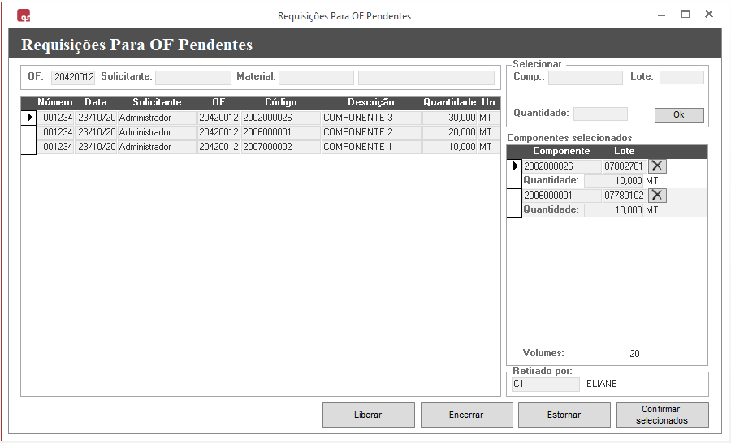Click the OF filter field 20420012
Viewport: 731px width, 443px height.
(73, 78)
